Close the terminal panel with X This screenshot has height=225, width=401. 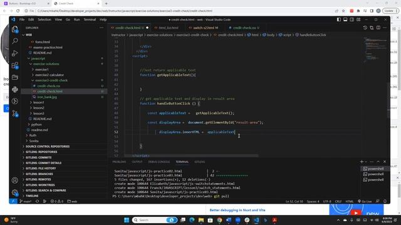385,162
